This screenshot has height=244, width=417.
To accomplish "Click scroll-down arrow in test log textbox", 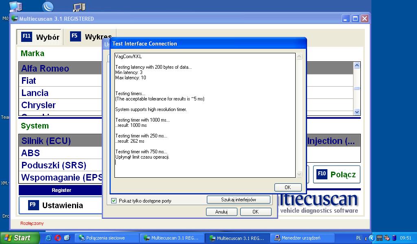I will pyautogui.click(x=299, y=174).
